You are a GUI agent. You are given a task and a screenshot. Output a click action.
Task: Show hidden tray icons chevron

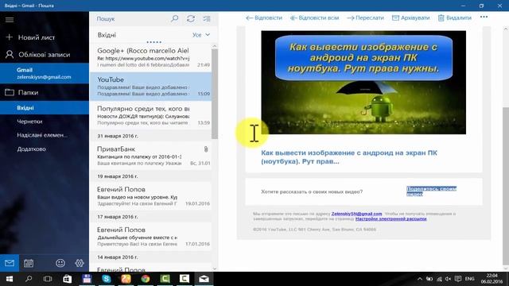pos(420,279)
